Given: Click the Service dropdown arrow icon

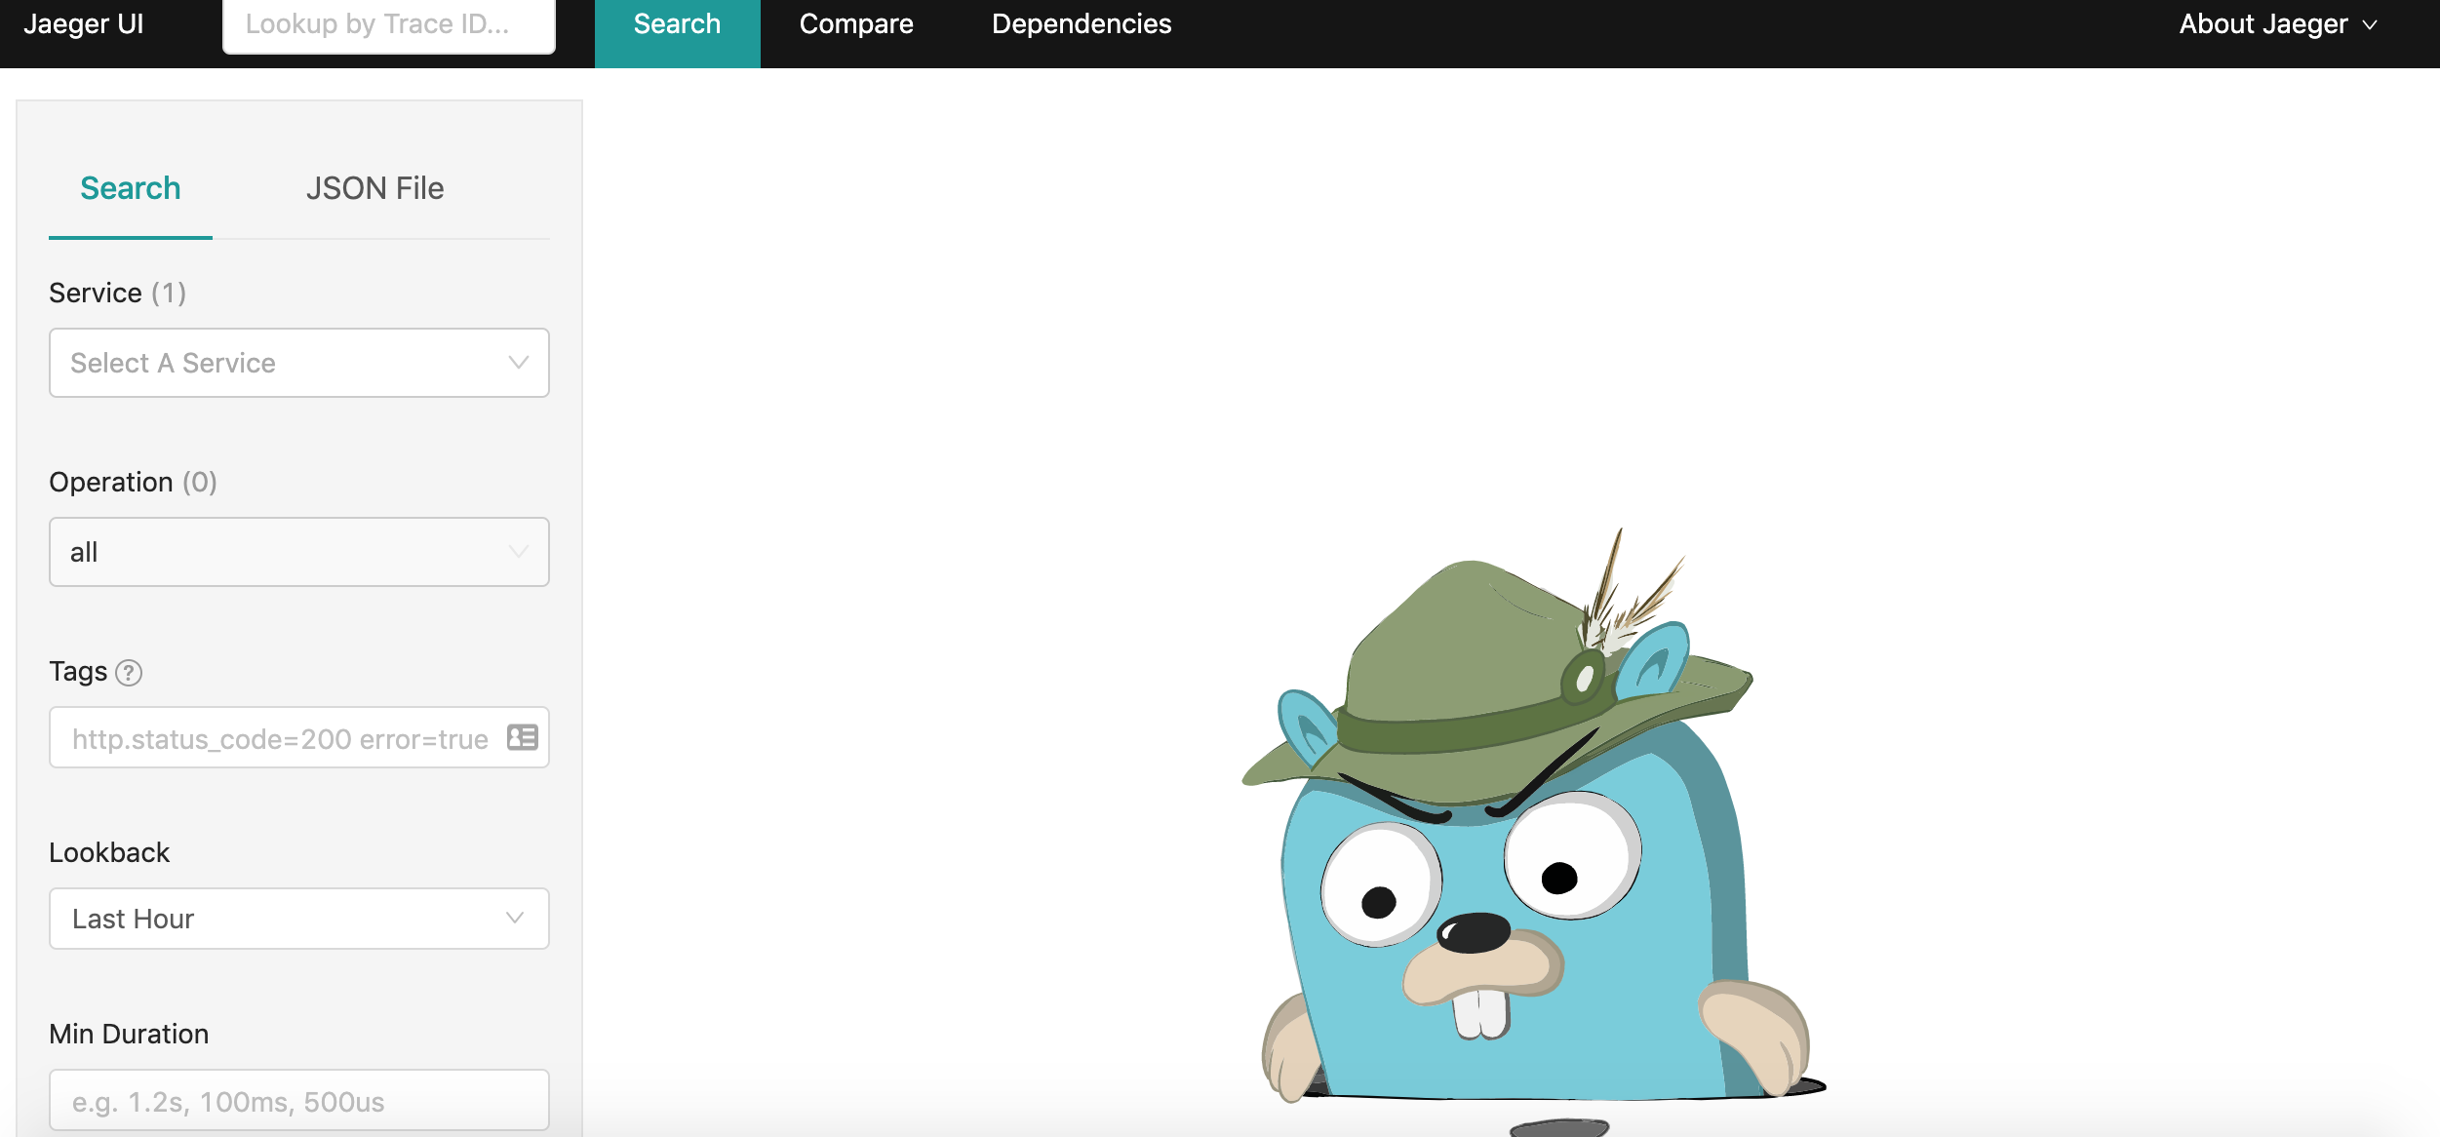Looking at the screenshot, I should (518, 363).
